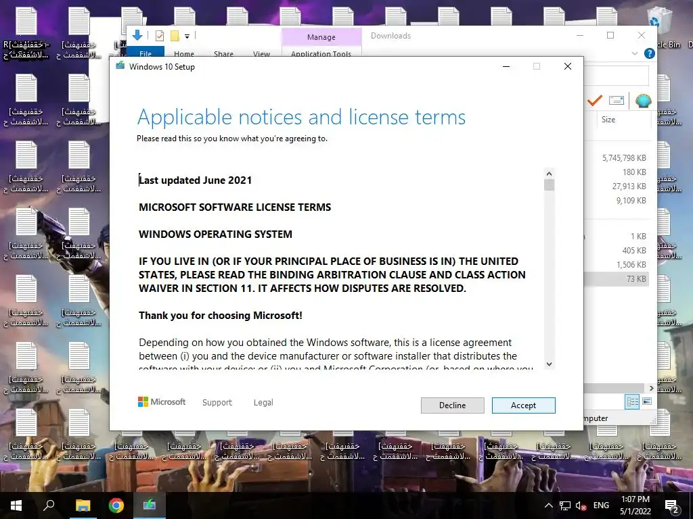Decline the license terms

coord(452,405)
